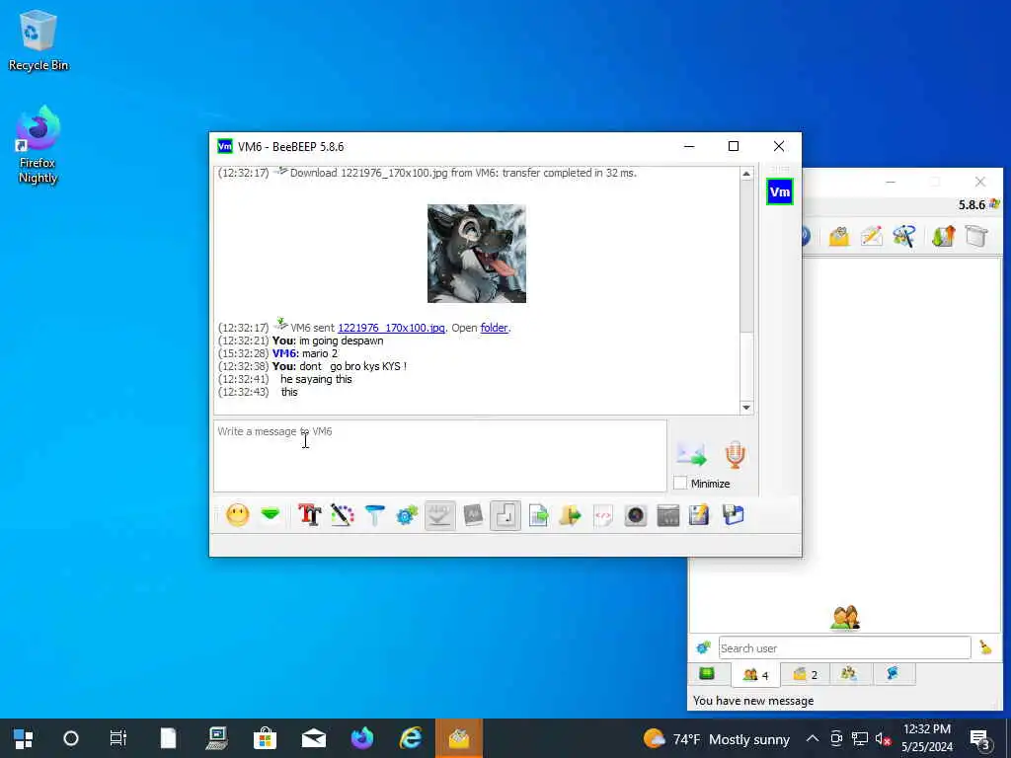Click the received wolf image thumbnail

[477, 254]
